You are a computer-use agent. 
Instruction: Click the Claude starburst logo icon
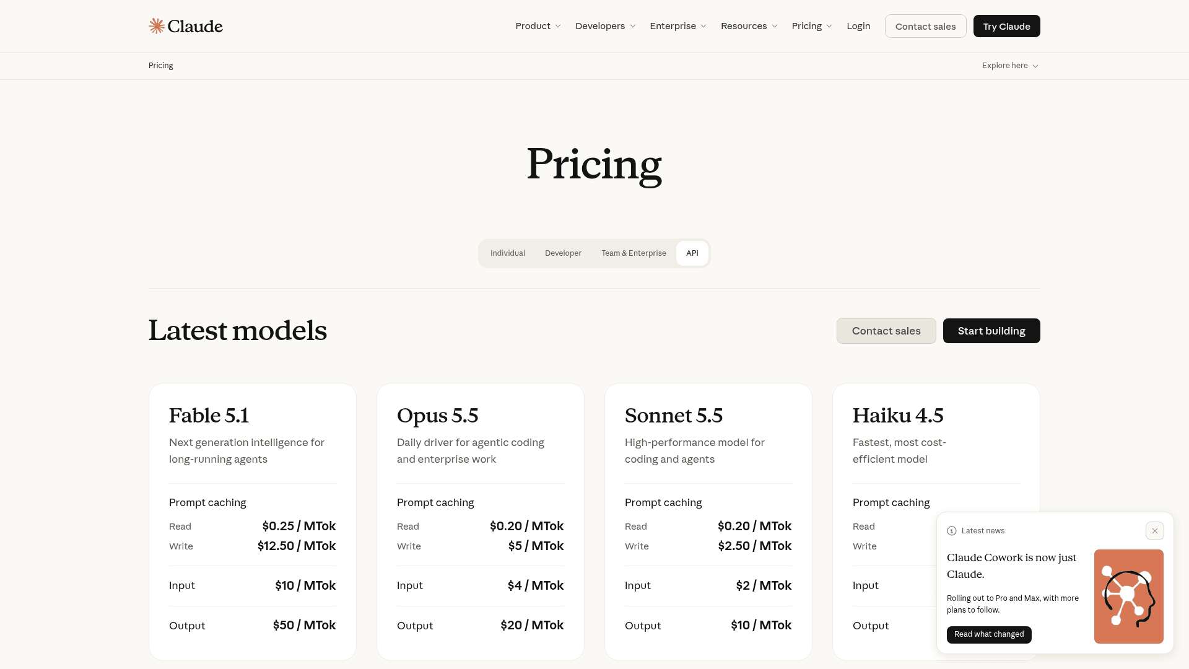tap(157, 26)
